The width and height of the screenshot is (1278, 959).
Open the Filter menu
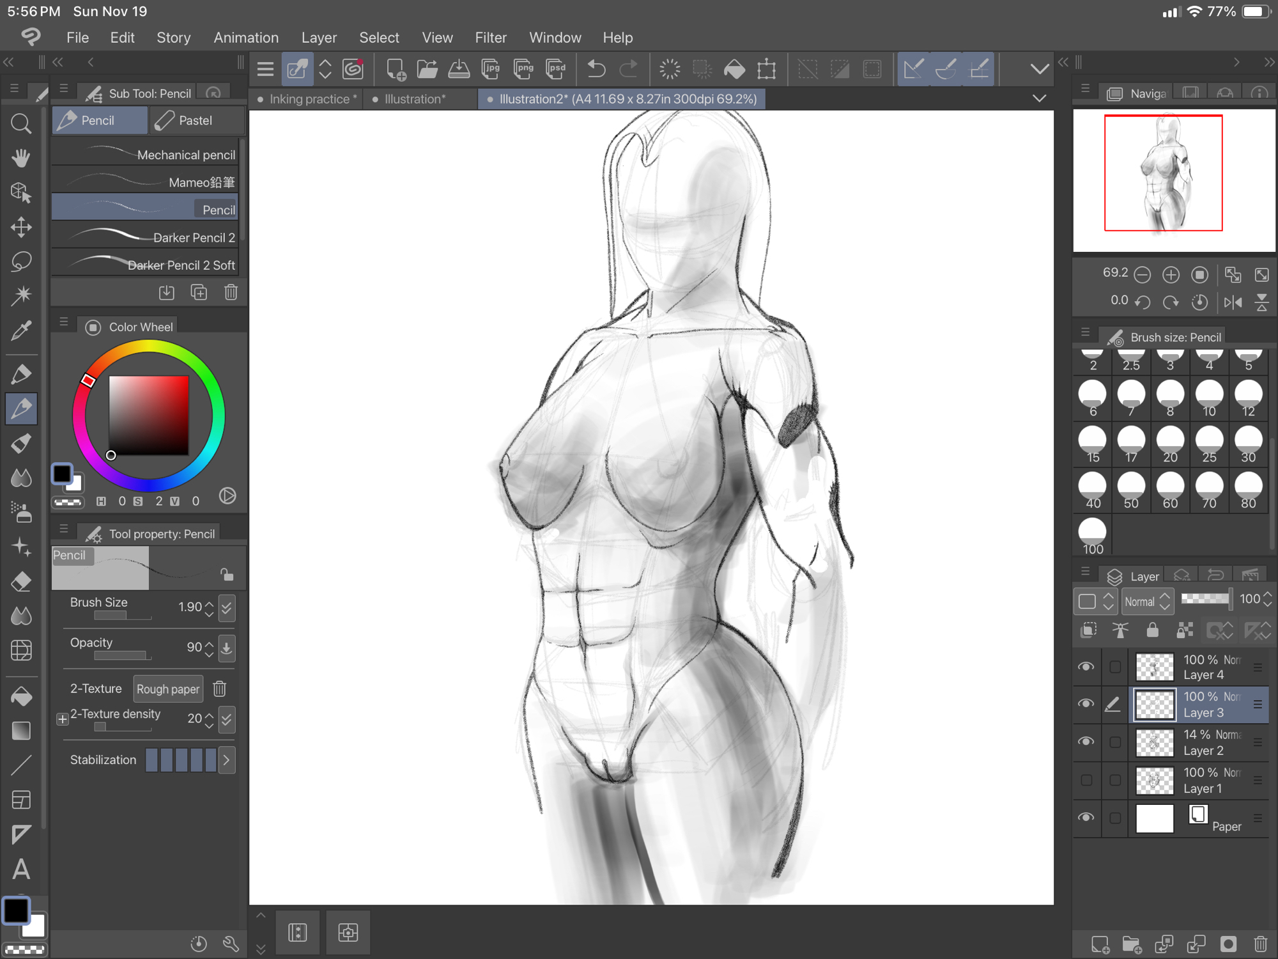[x=490, y=38]
